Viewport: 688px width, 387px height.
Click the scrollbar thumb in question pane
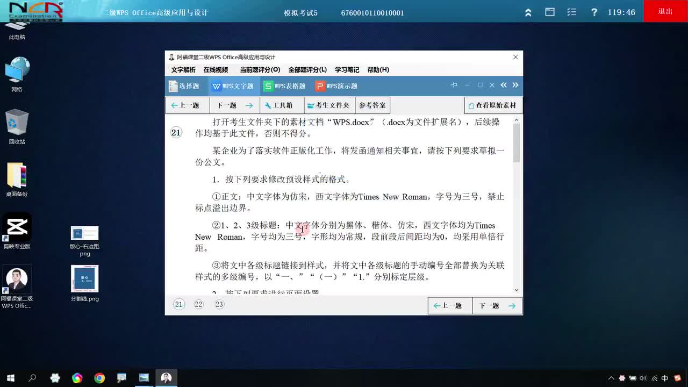[x=517, y=143]
